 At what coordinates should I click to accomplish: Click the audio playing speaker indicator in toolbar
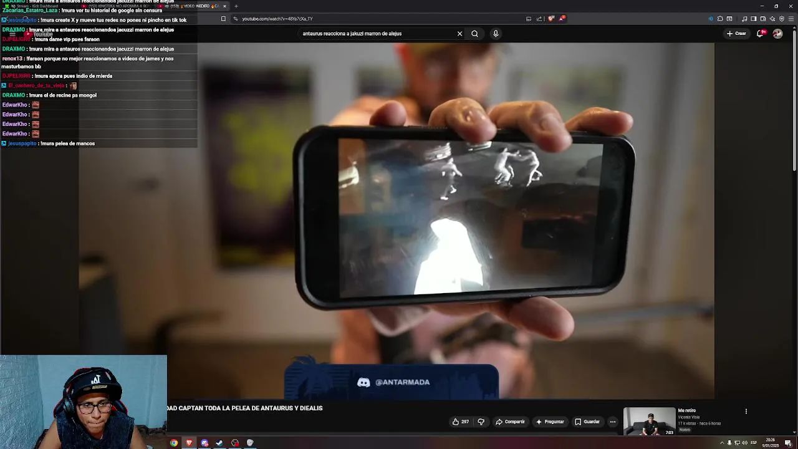[x=711, y=19]
